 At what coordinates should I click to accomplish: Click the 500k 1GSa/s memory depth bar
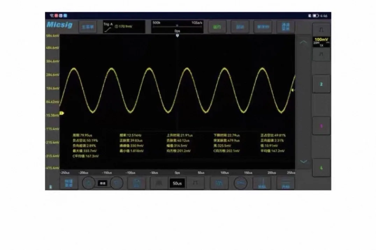coord(177,26)
